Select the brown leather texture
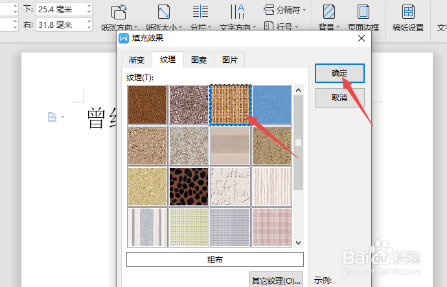Screen dimensions: 447x287 tap(148, 105)
